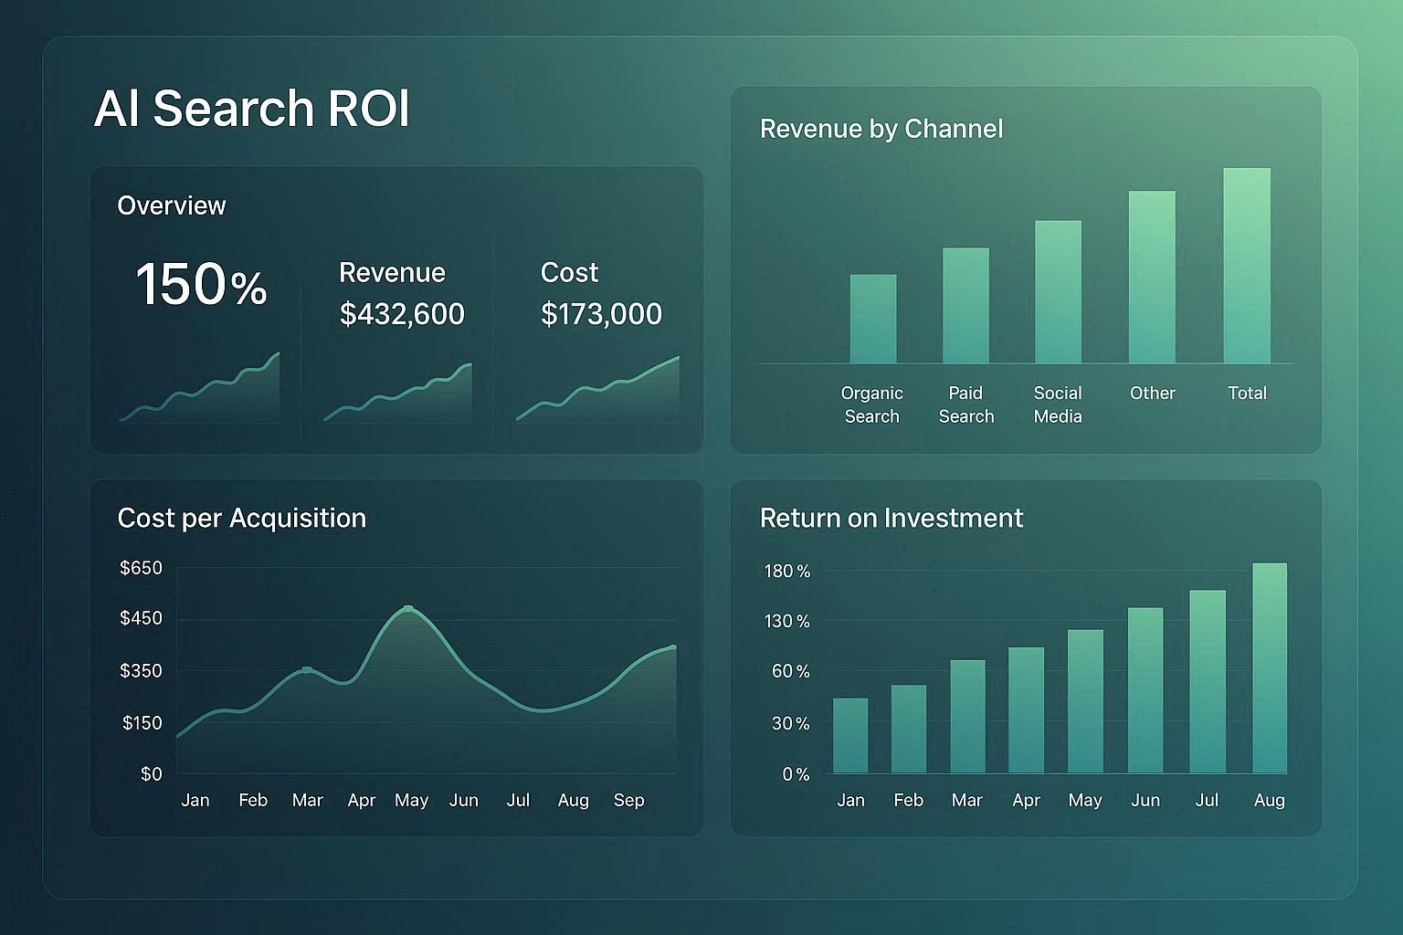This screenshot has height=935, width=1403.
Task: Click the $650 axis label
Action: 142,567
